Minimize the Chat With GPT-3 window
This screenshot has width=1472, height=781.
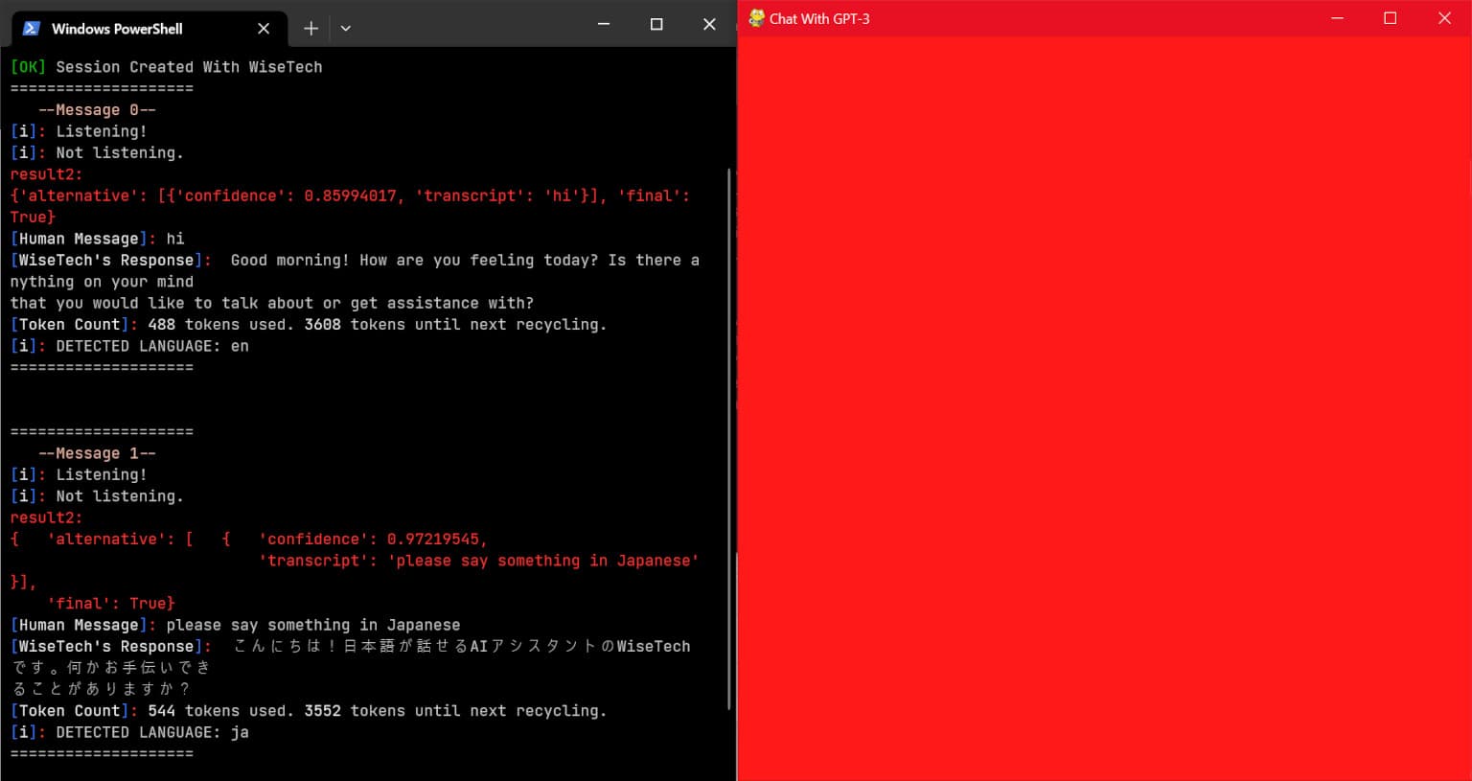click(1337, 18)
